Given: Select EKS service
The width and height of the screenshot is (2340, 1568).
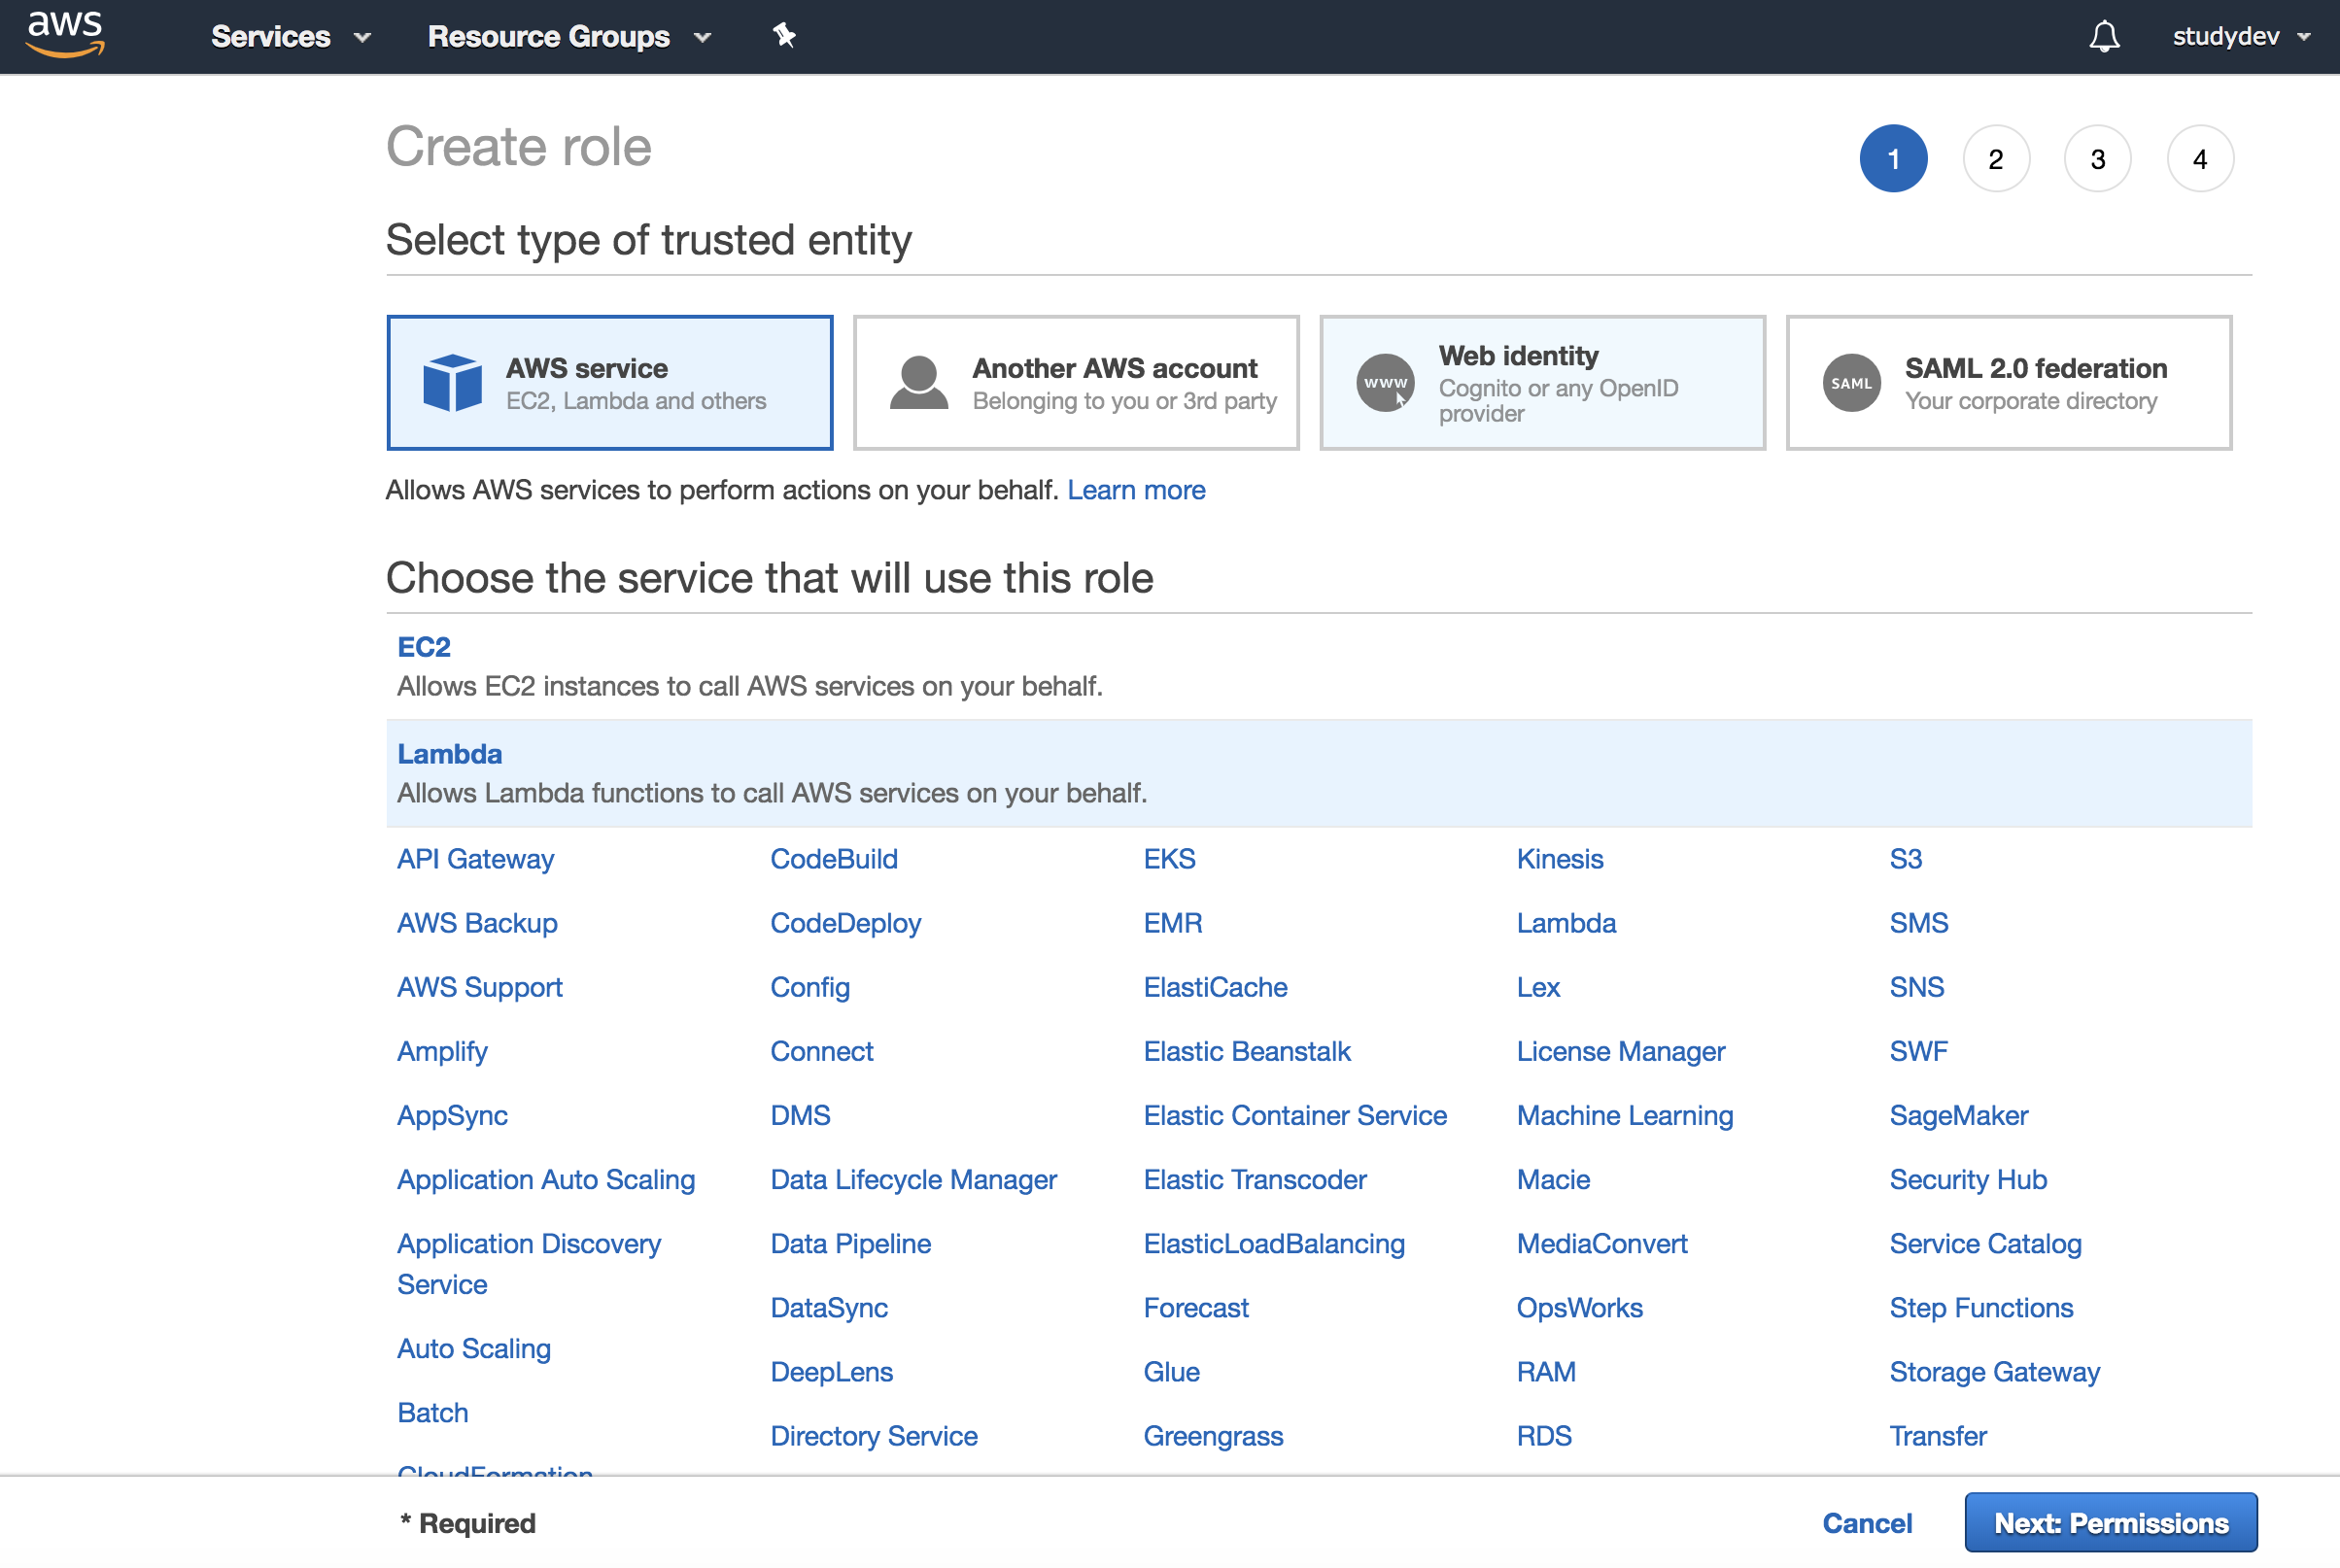Looking at the screenshot, I should 1169,859.
